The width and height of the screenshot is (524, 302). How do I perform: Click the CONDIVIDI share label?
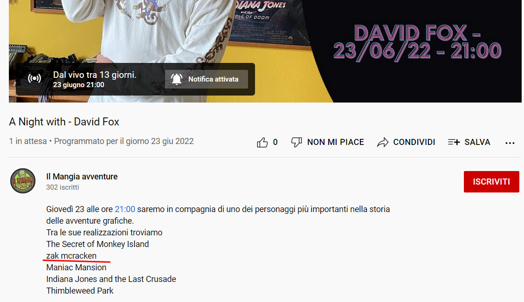tap(414, 142)
